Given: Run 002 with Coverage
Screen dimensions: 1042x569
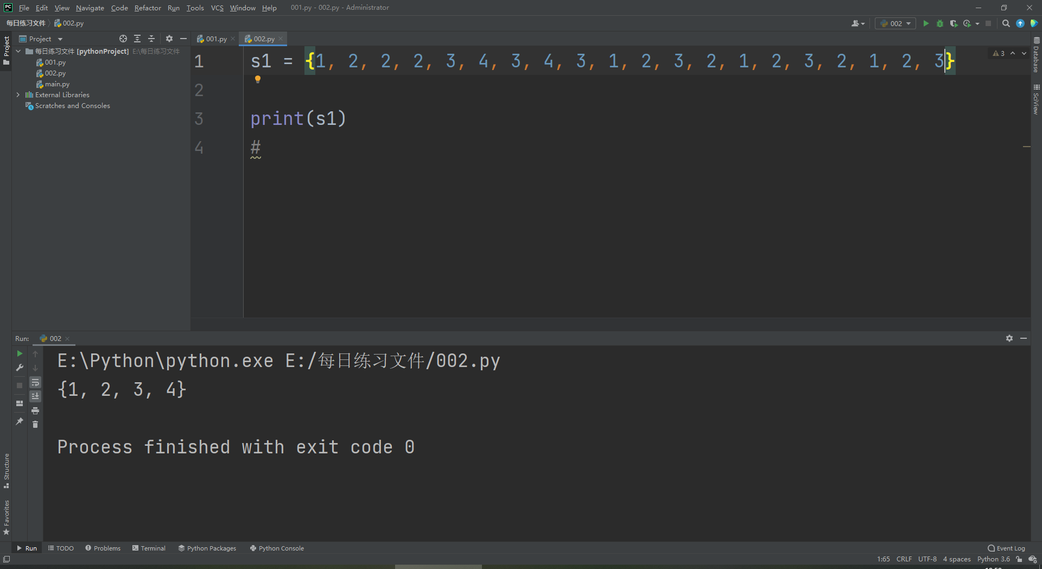Looking at the screenshot, I should 954,23.
